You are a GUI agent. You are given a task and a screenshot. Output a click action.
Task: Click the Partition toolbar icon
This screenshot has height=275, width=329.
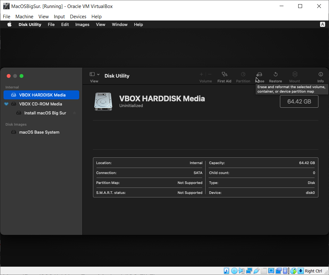[x=243, y=74]
